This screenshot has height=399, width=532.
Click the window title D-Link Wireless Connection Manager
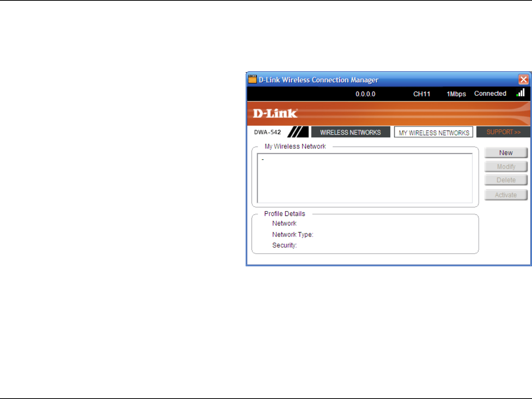click(x=318, y=80)
